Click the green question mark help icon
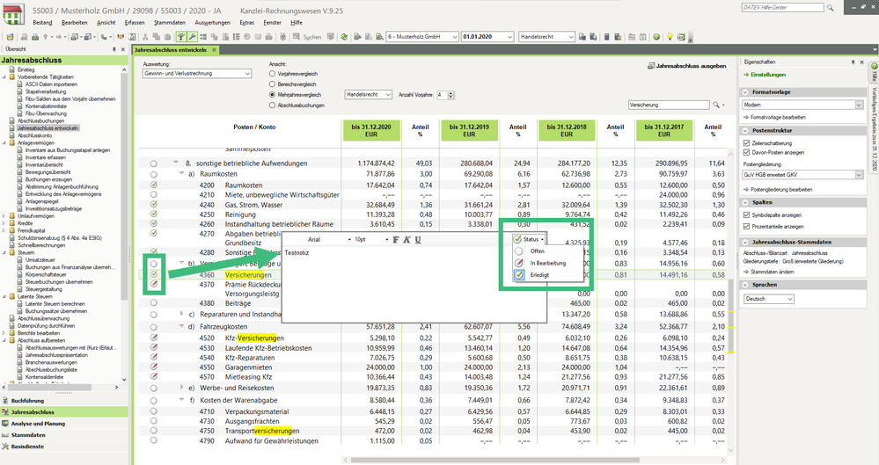 click(656, 37)
